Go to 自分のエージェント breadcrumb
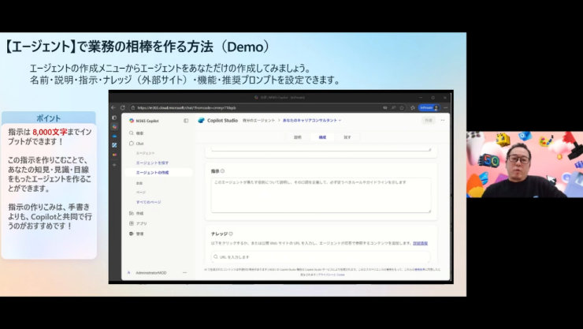 pyautogui.click(x=258, y=120)
